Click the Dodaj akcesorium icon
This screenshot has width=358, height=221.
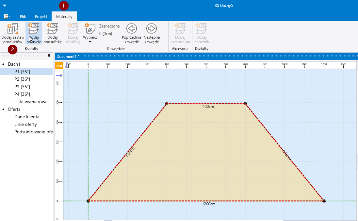pos(180,29)
